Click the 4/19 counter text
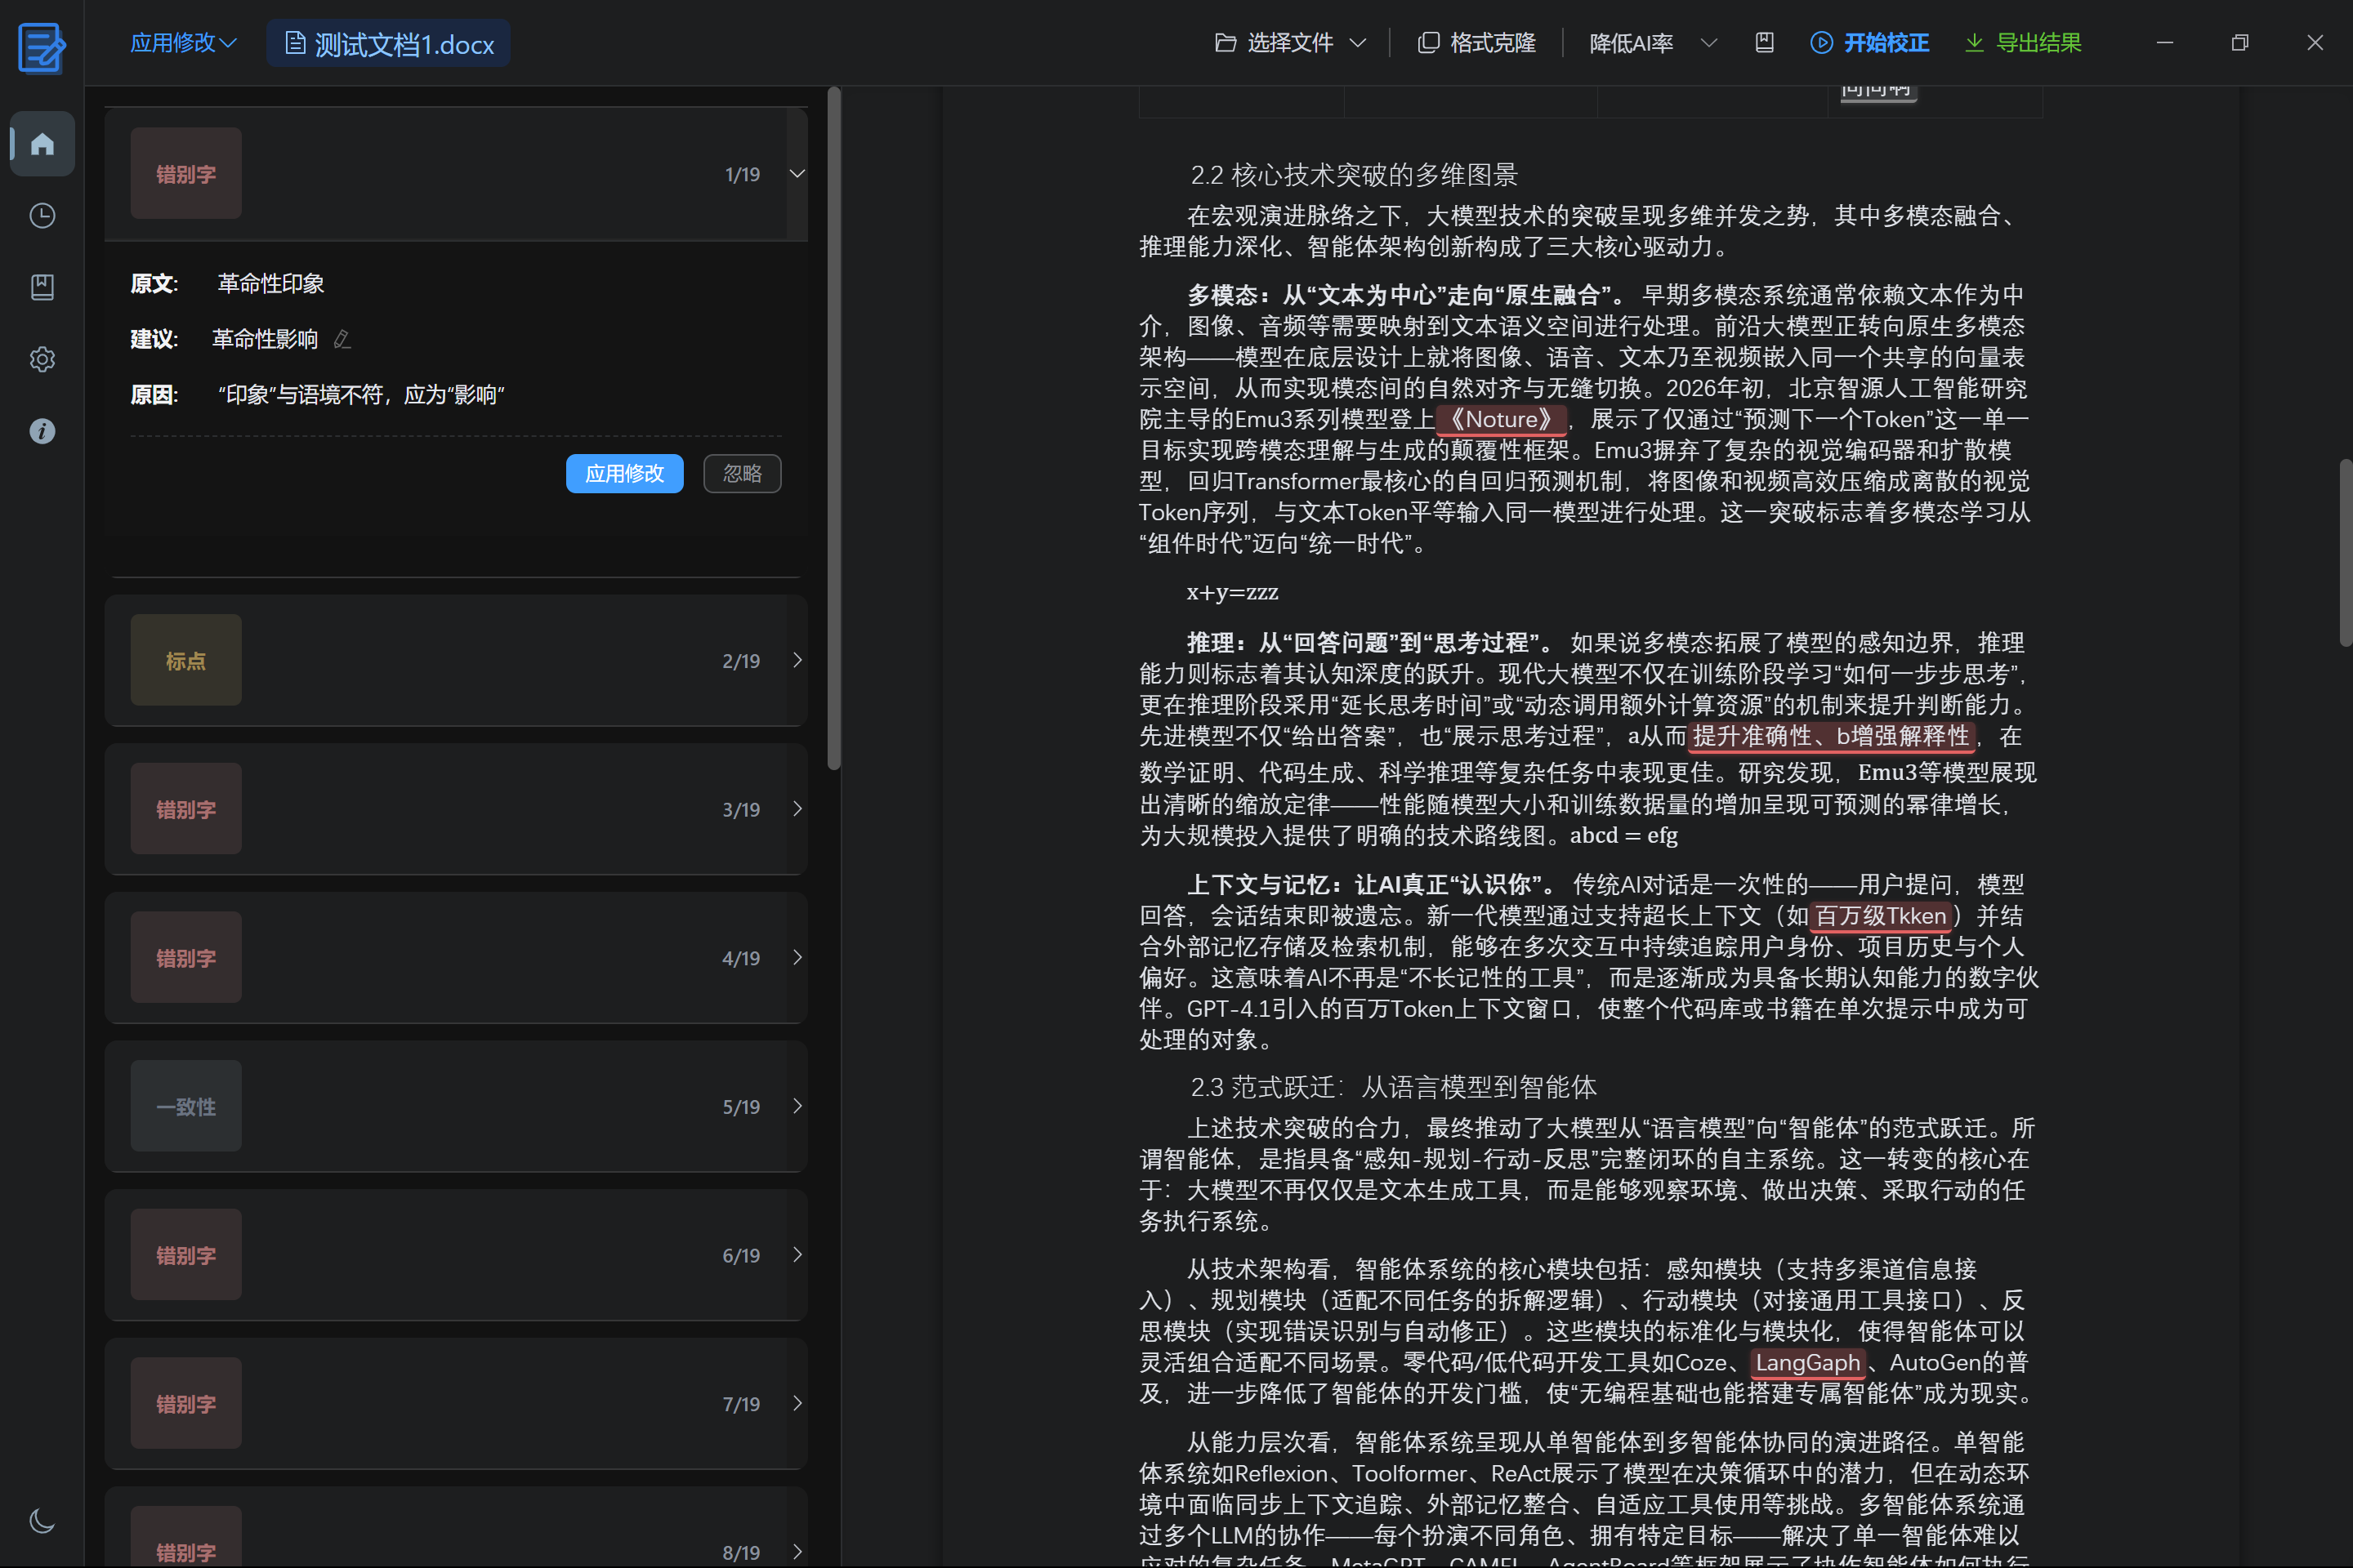Image resolution: width=2353 pixels, height=1568 pixels. click(x=741, y=959)
